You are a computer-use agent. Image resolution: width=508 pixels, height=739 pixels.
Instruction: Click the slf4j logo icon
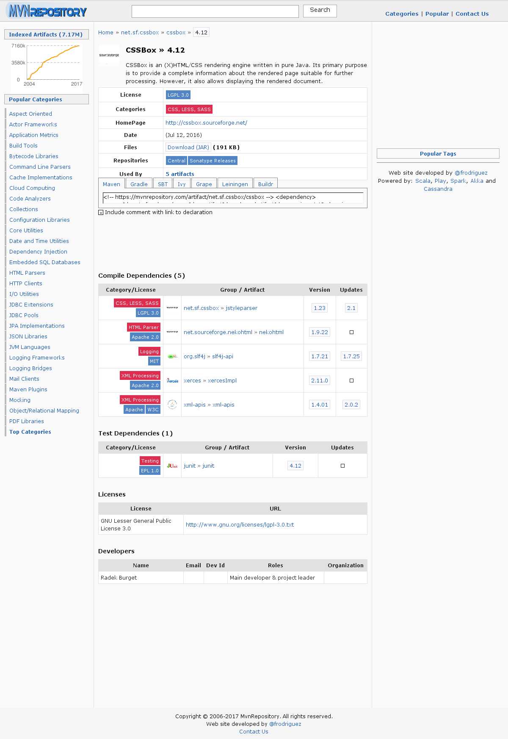(172, 356)
